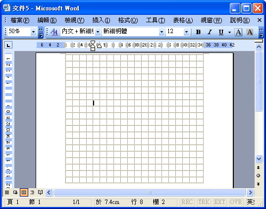The width and height of the screenshot is (266, 209).
Task: Switch to Print Layout view icon
Action: (x=24, y=192)
